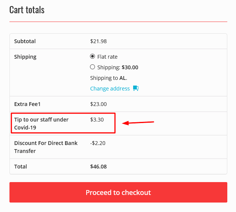The image size is (236, 212).
Task: Click the Total amount $46.08
Action: 98,167
